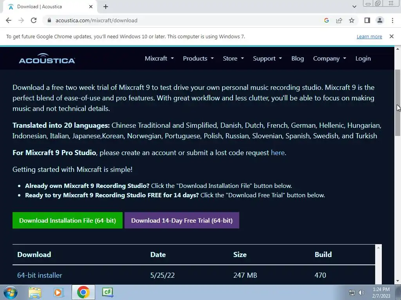Expand the Mixcraft navigation dropdown

159,59
